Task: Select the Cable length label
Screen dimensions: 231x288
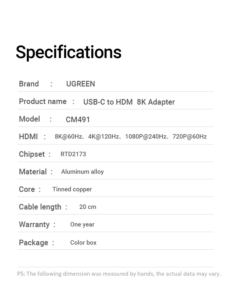Action: point(40,207)
